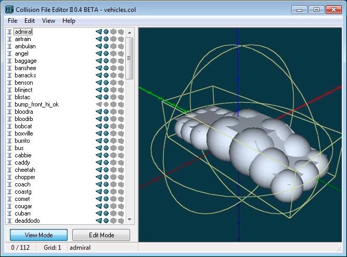The height and width of the screenshot is (257, 347).
Task: Click the cone icon in chopper row
Action: pyautogui.click(x=99, y=177)
